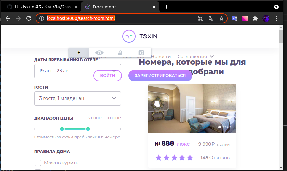Toggle the lock icon in overlay toolbar

coord(120,53)
